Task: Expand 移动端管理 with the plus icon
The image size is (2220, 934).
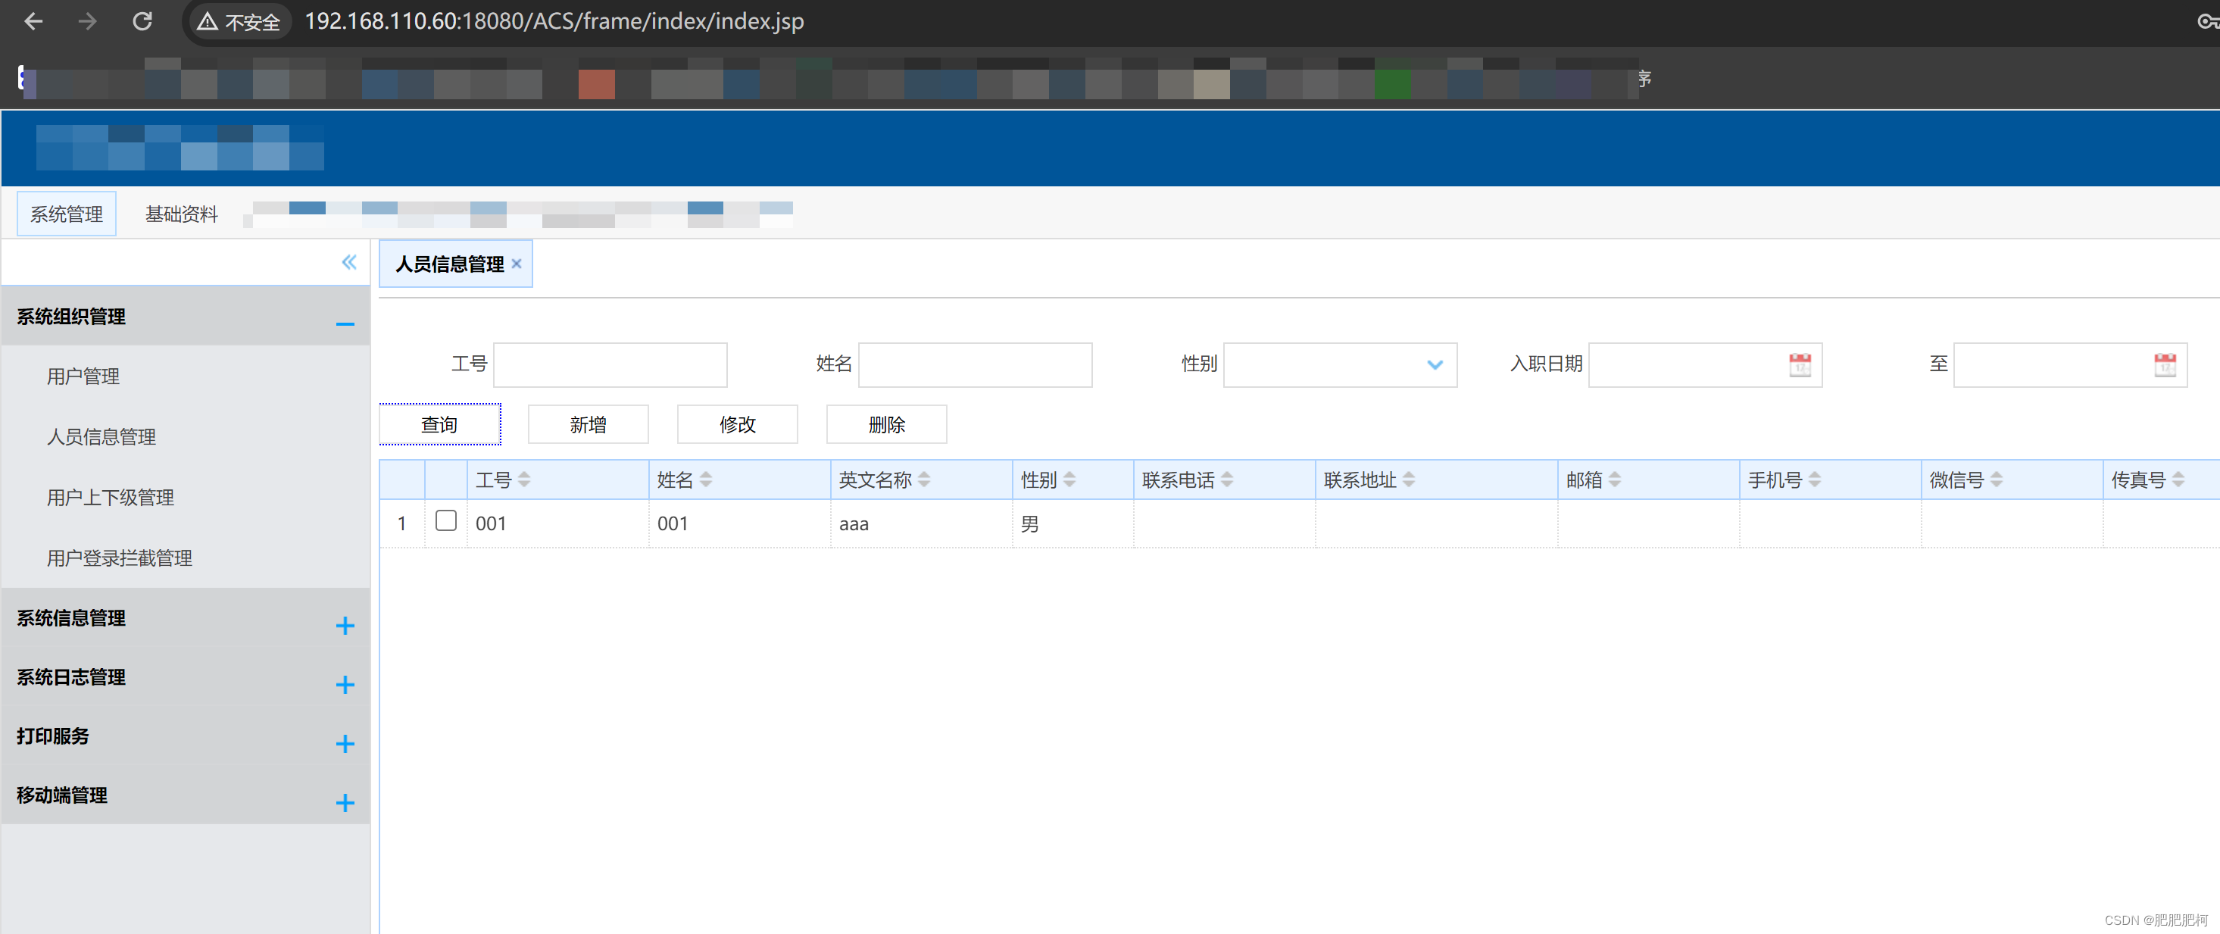Action: click(x=345, y=803)
